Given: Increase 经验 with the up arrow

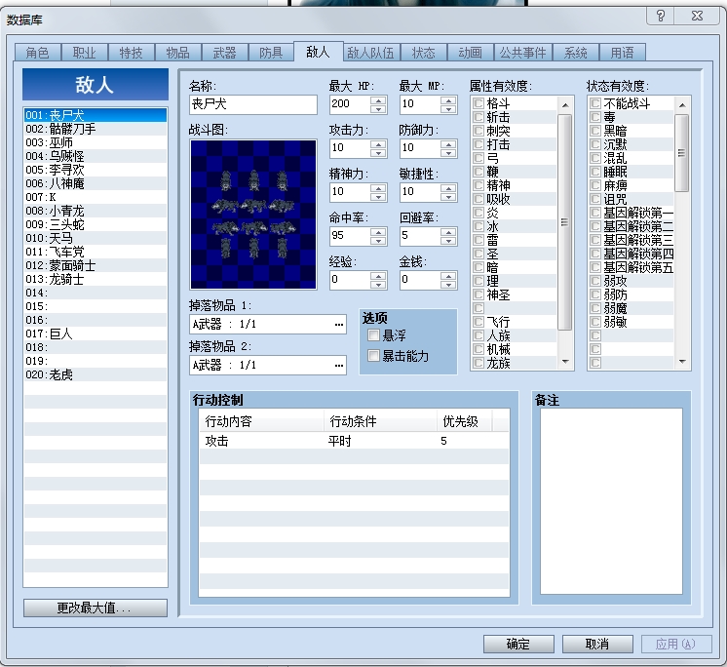Looking at the screenshot, I should coord(378,276).
